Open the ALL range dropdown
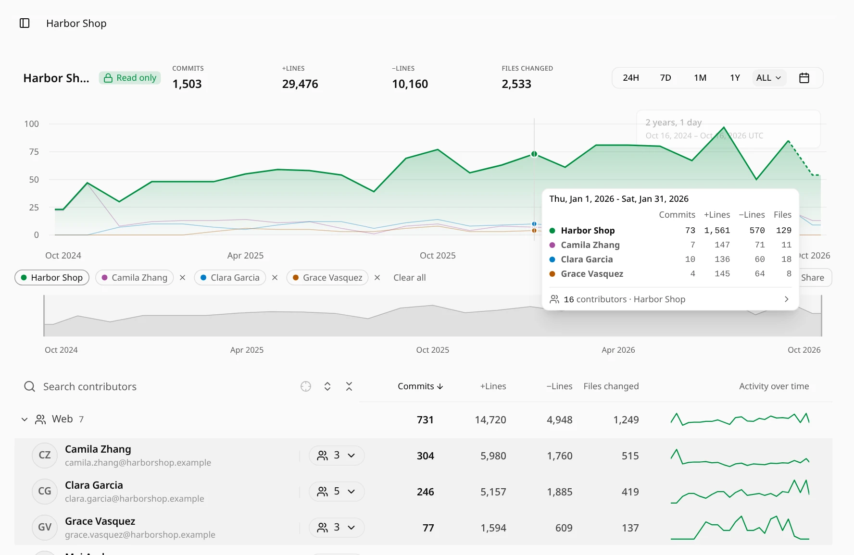 point(769,78)
